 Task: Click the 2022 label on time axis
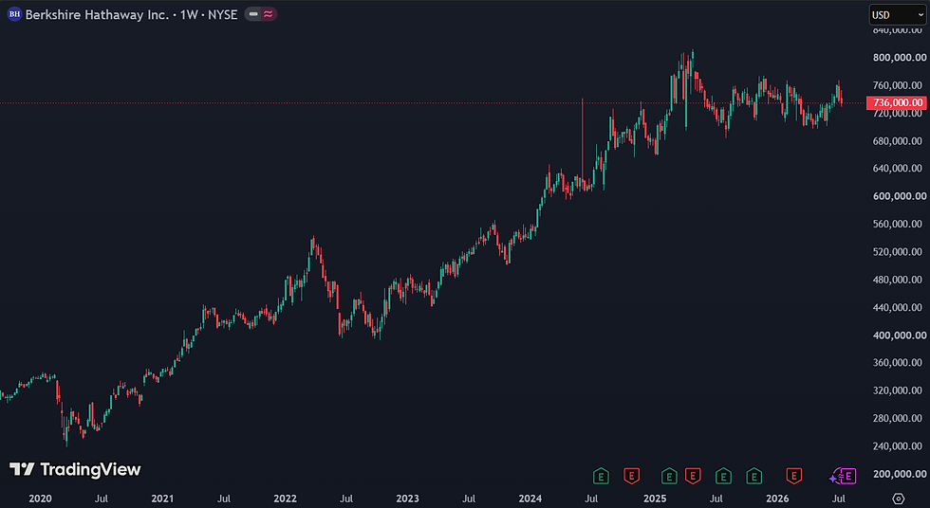coord(286,499)
